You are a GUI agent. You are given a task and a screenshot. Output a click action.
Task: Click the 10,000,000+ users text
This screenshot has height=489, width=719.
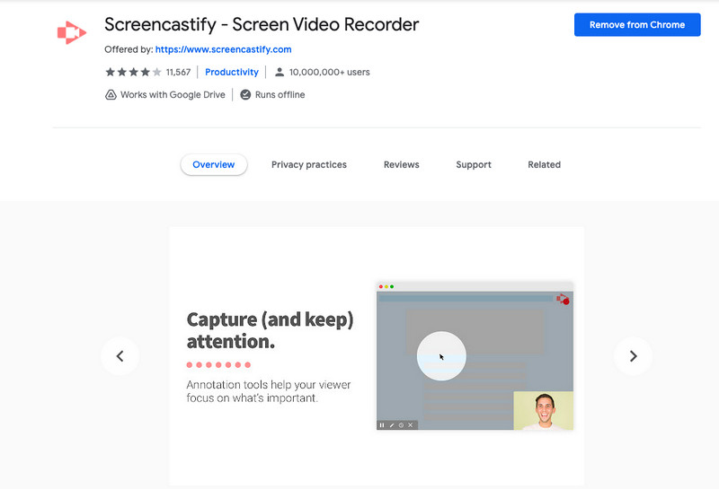[x=329, y=72]
